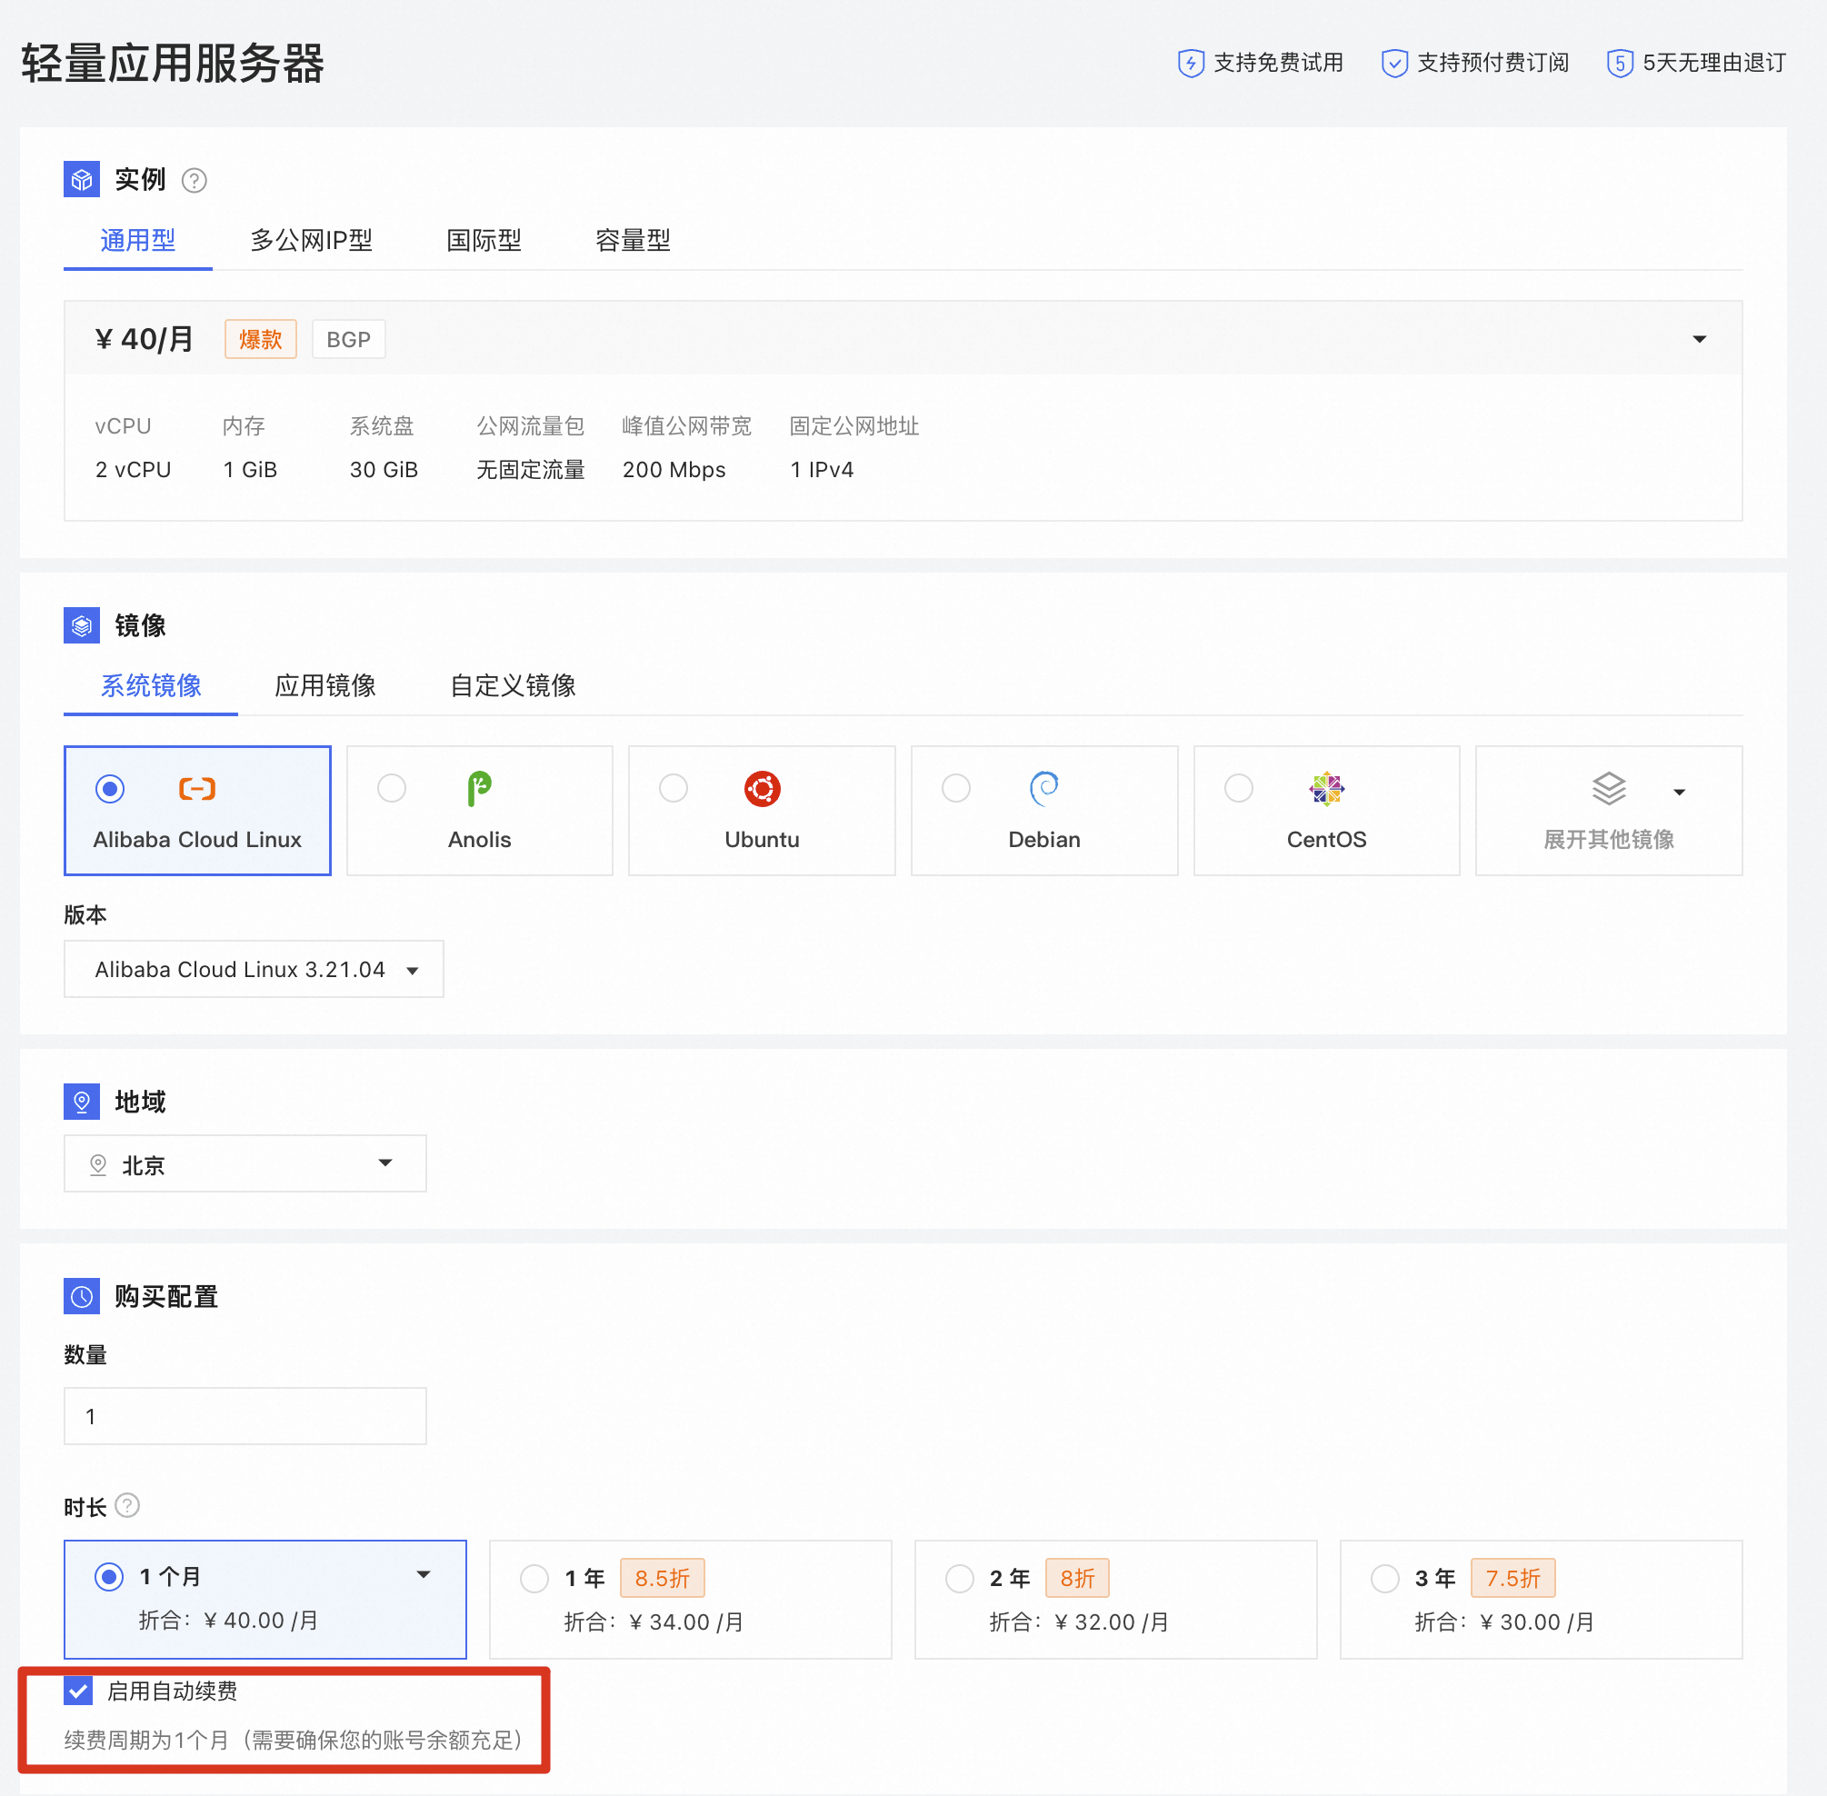Expand the ¥40/月 instance plan dropdown arrow

(x=1700, y=339)
